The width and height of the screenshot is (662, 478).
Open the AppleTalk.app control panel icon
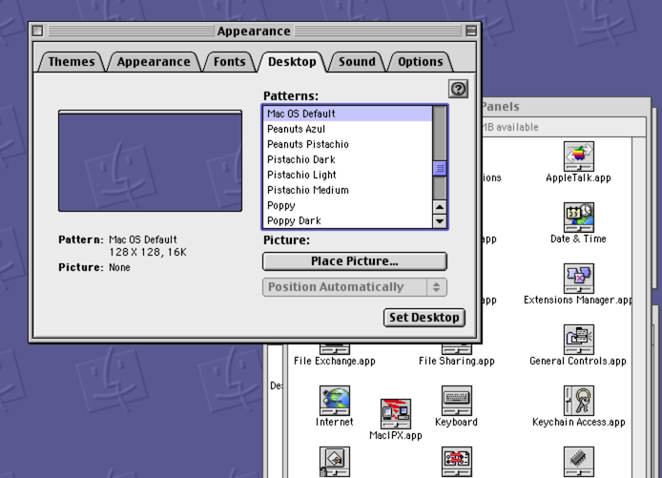[578, 156]
